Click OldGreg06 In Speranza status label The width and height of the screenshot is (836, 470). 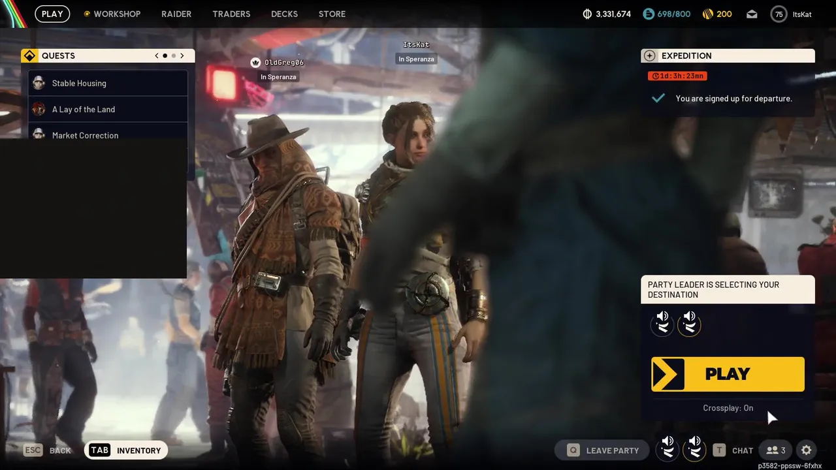(278, 77)
